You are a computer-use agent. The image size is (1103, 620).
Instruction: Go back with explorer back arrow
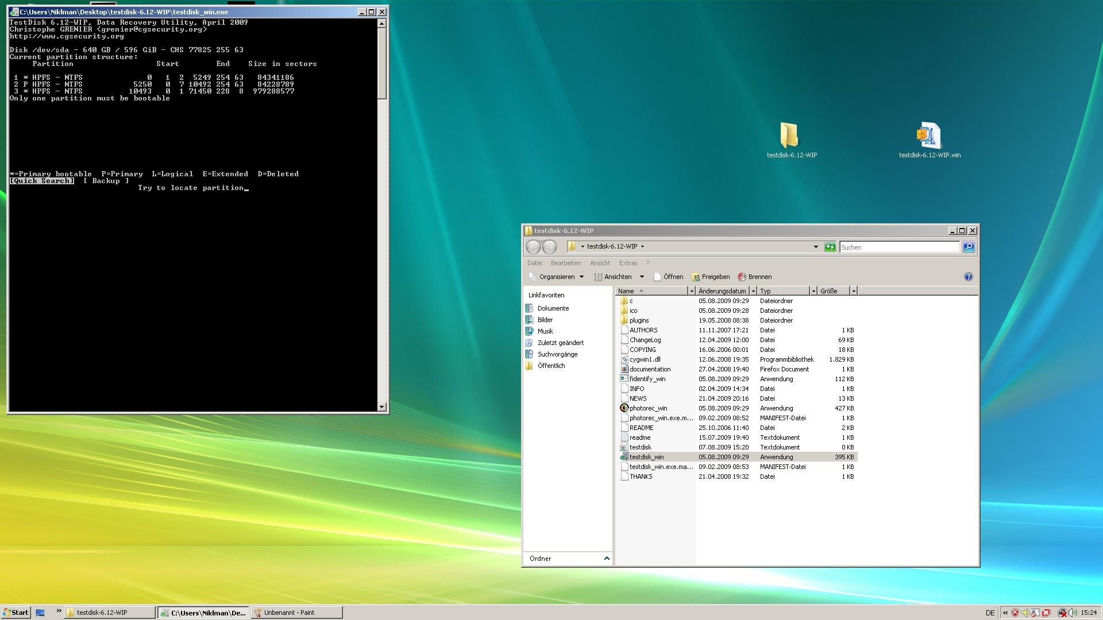click(x=533, y=247)
